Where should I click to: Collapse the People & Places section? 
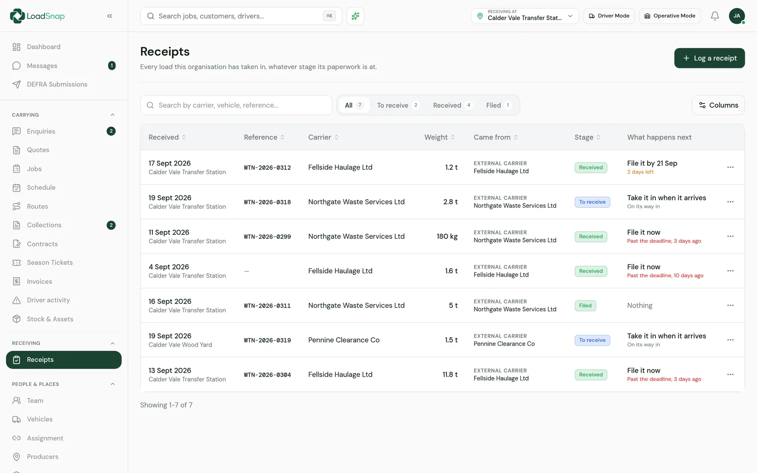coord(113,384)
